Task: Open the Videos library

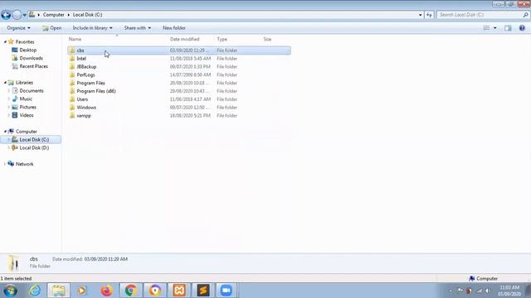Action: click(27, 115)
